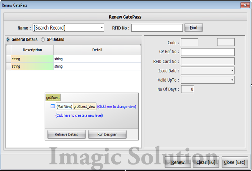The width and height of the screenshot is (252, 171).
Task: Click the Close [Esc] button
Action: click(235, 162)
